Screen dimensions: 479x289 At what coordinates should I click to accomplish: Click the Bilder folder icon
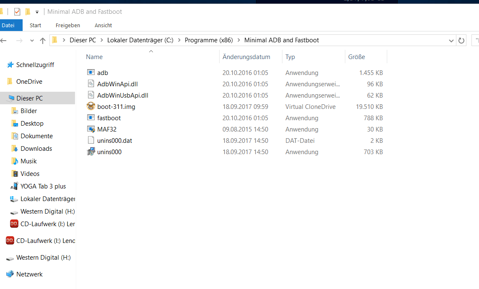[x=14, y=111]
